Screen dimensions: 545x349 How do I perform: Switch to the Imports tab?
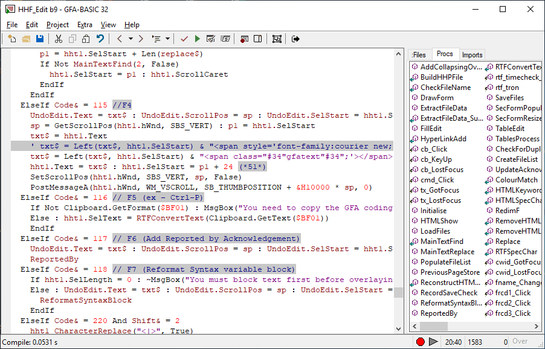(472, 55)
